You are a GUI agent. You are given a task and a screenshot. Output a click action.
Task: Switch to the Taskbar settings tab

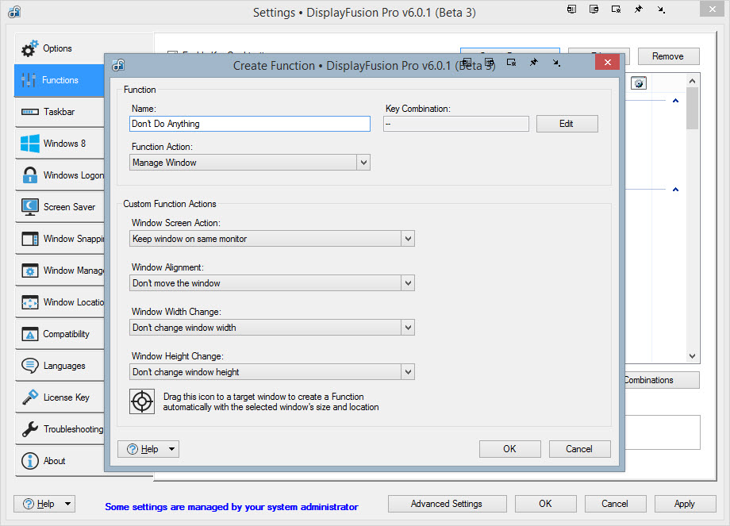59,112
